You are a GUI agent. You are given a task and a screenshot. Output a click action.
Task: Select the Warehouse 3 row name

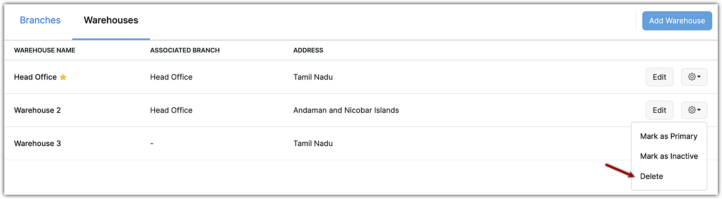click(37, 144)
